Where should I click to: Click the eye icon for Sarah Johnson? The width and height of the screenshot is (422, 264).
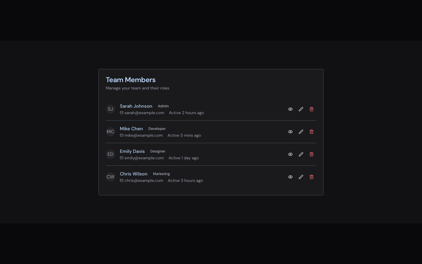coord(290,109)
